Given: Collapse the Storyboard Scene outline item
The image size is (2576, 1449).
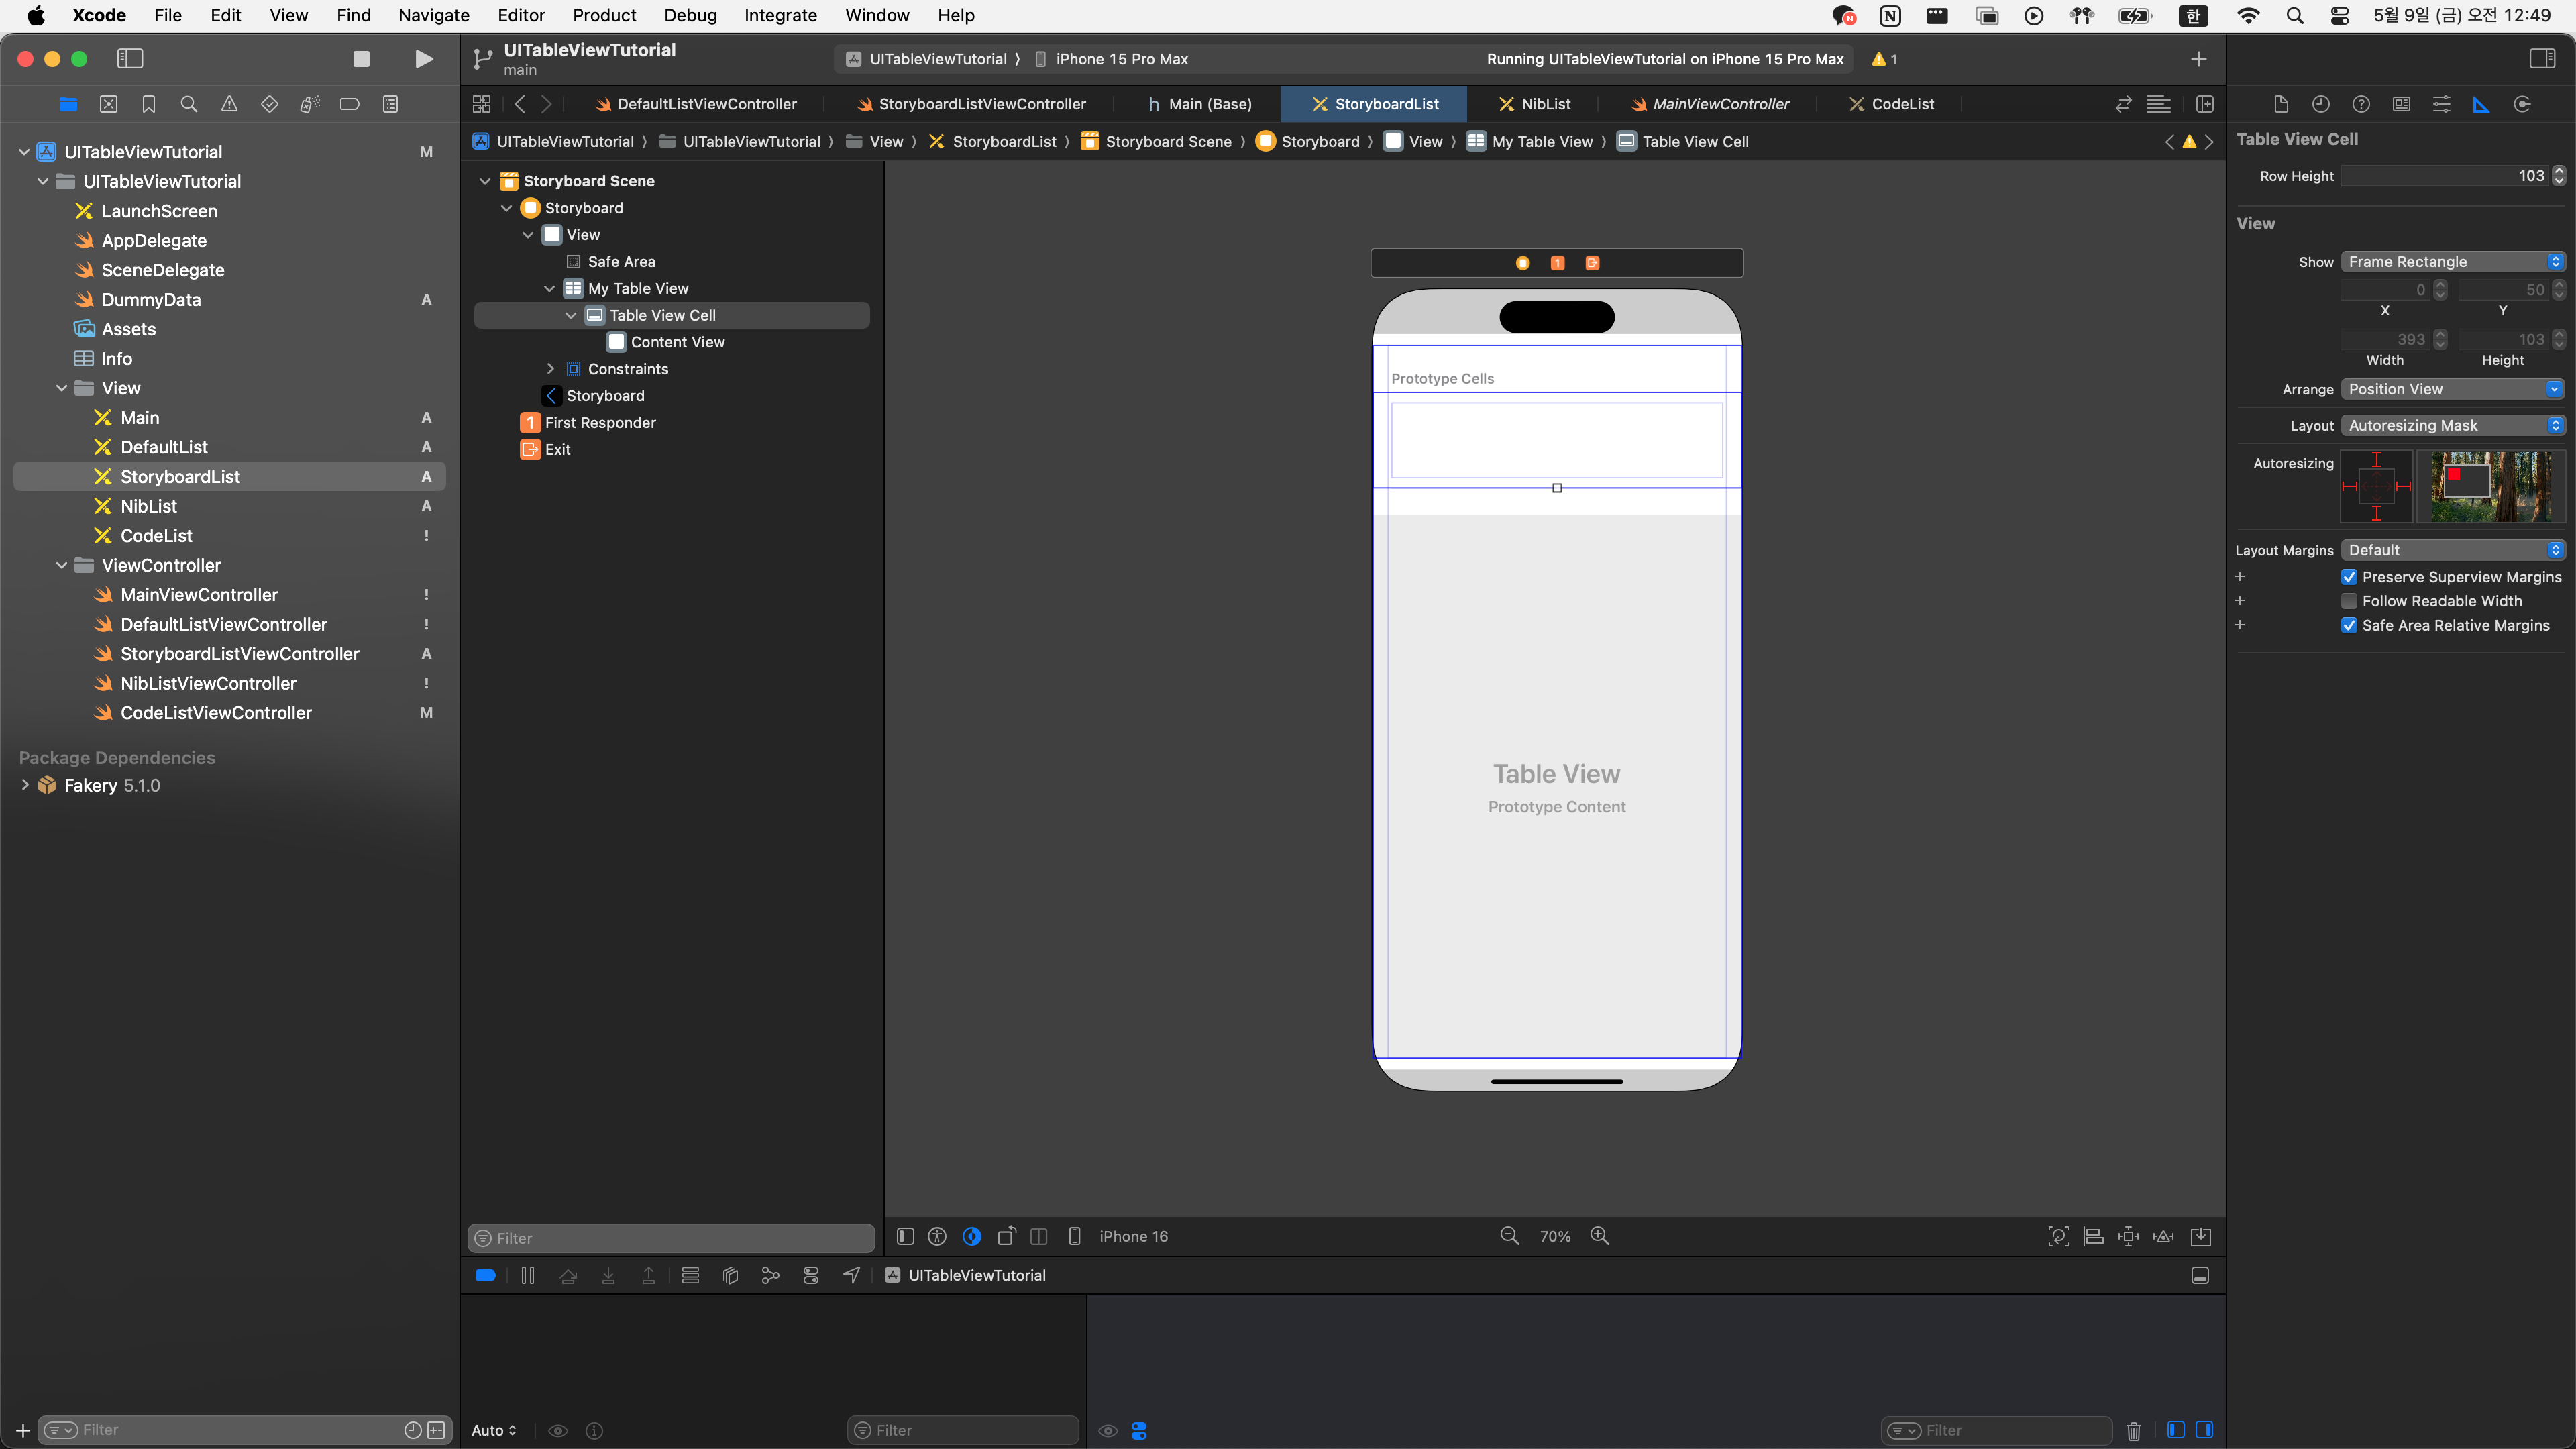Looking at the screenshot, I should pos(485,181).
